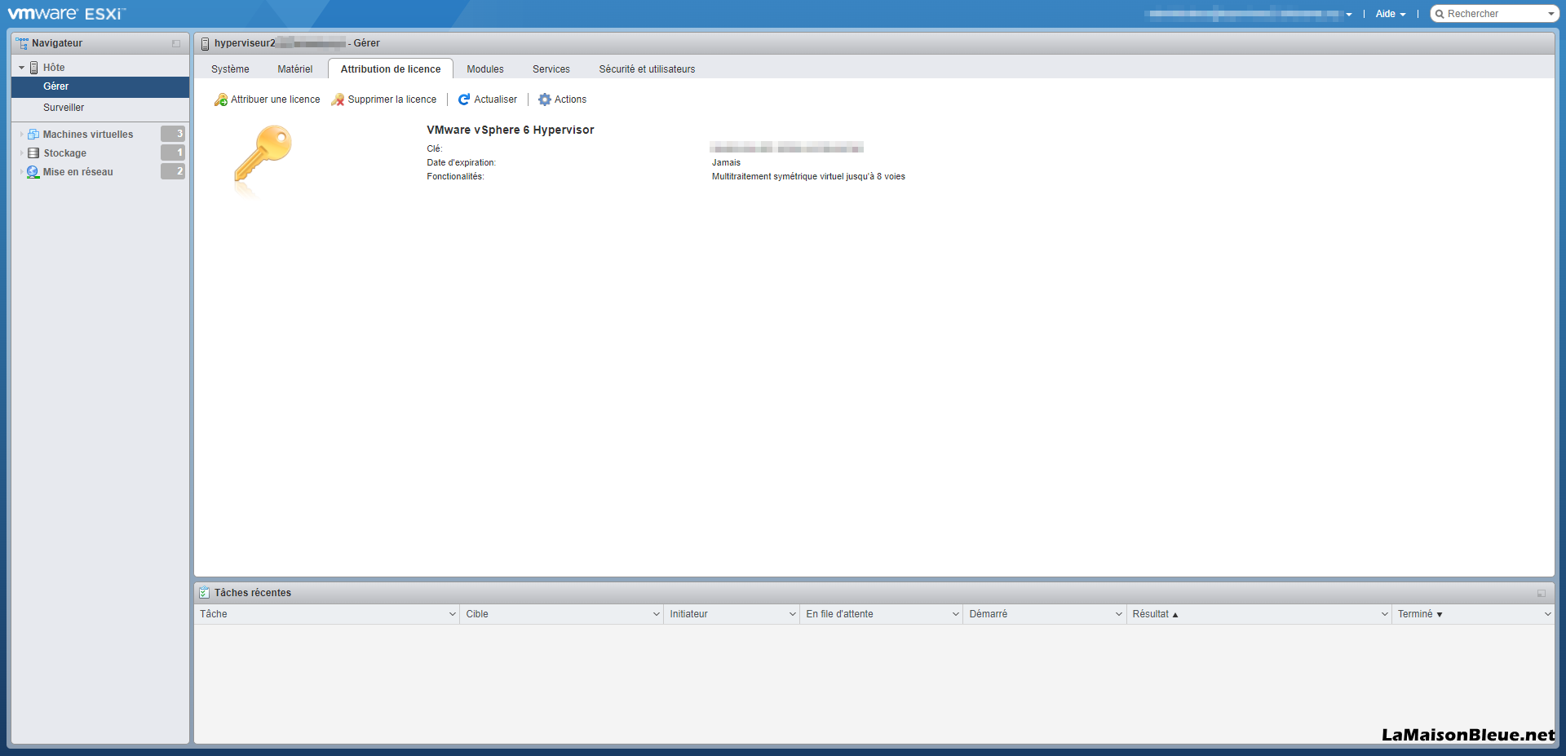1566x756 pixels.
Task: Open the Initiateur column dropdown
Action: pyautogui.click(x=793, y=614)
